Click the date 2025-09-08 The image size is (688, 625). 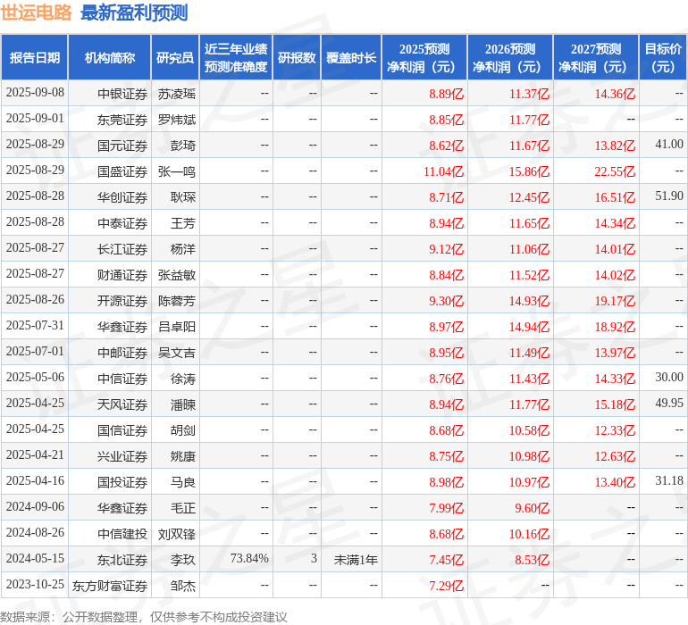tap(35, 93)
